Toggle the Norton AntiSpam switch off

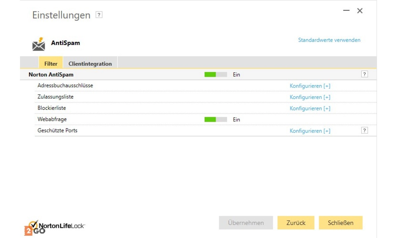pyautogui.click(x=216, y=75)
